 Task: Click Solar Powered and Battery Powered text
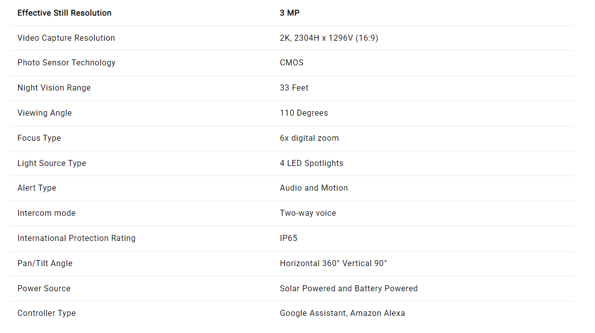click(348, 289)
